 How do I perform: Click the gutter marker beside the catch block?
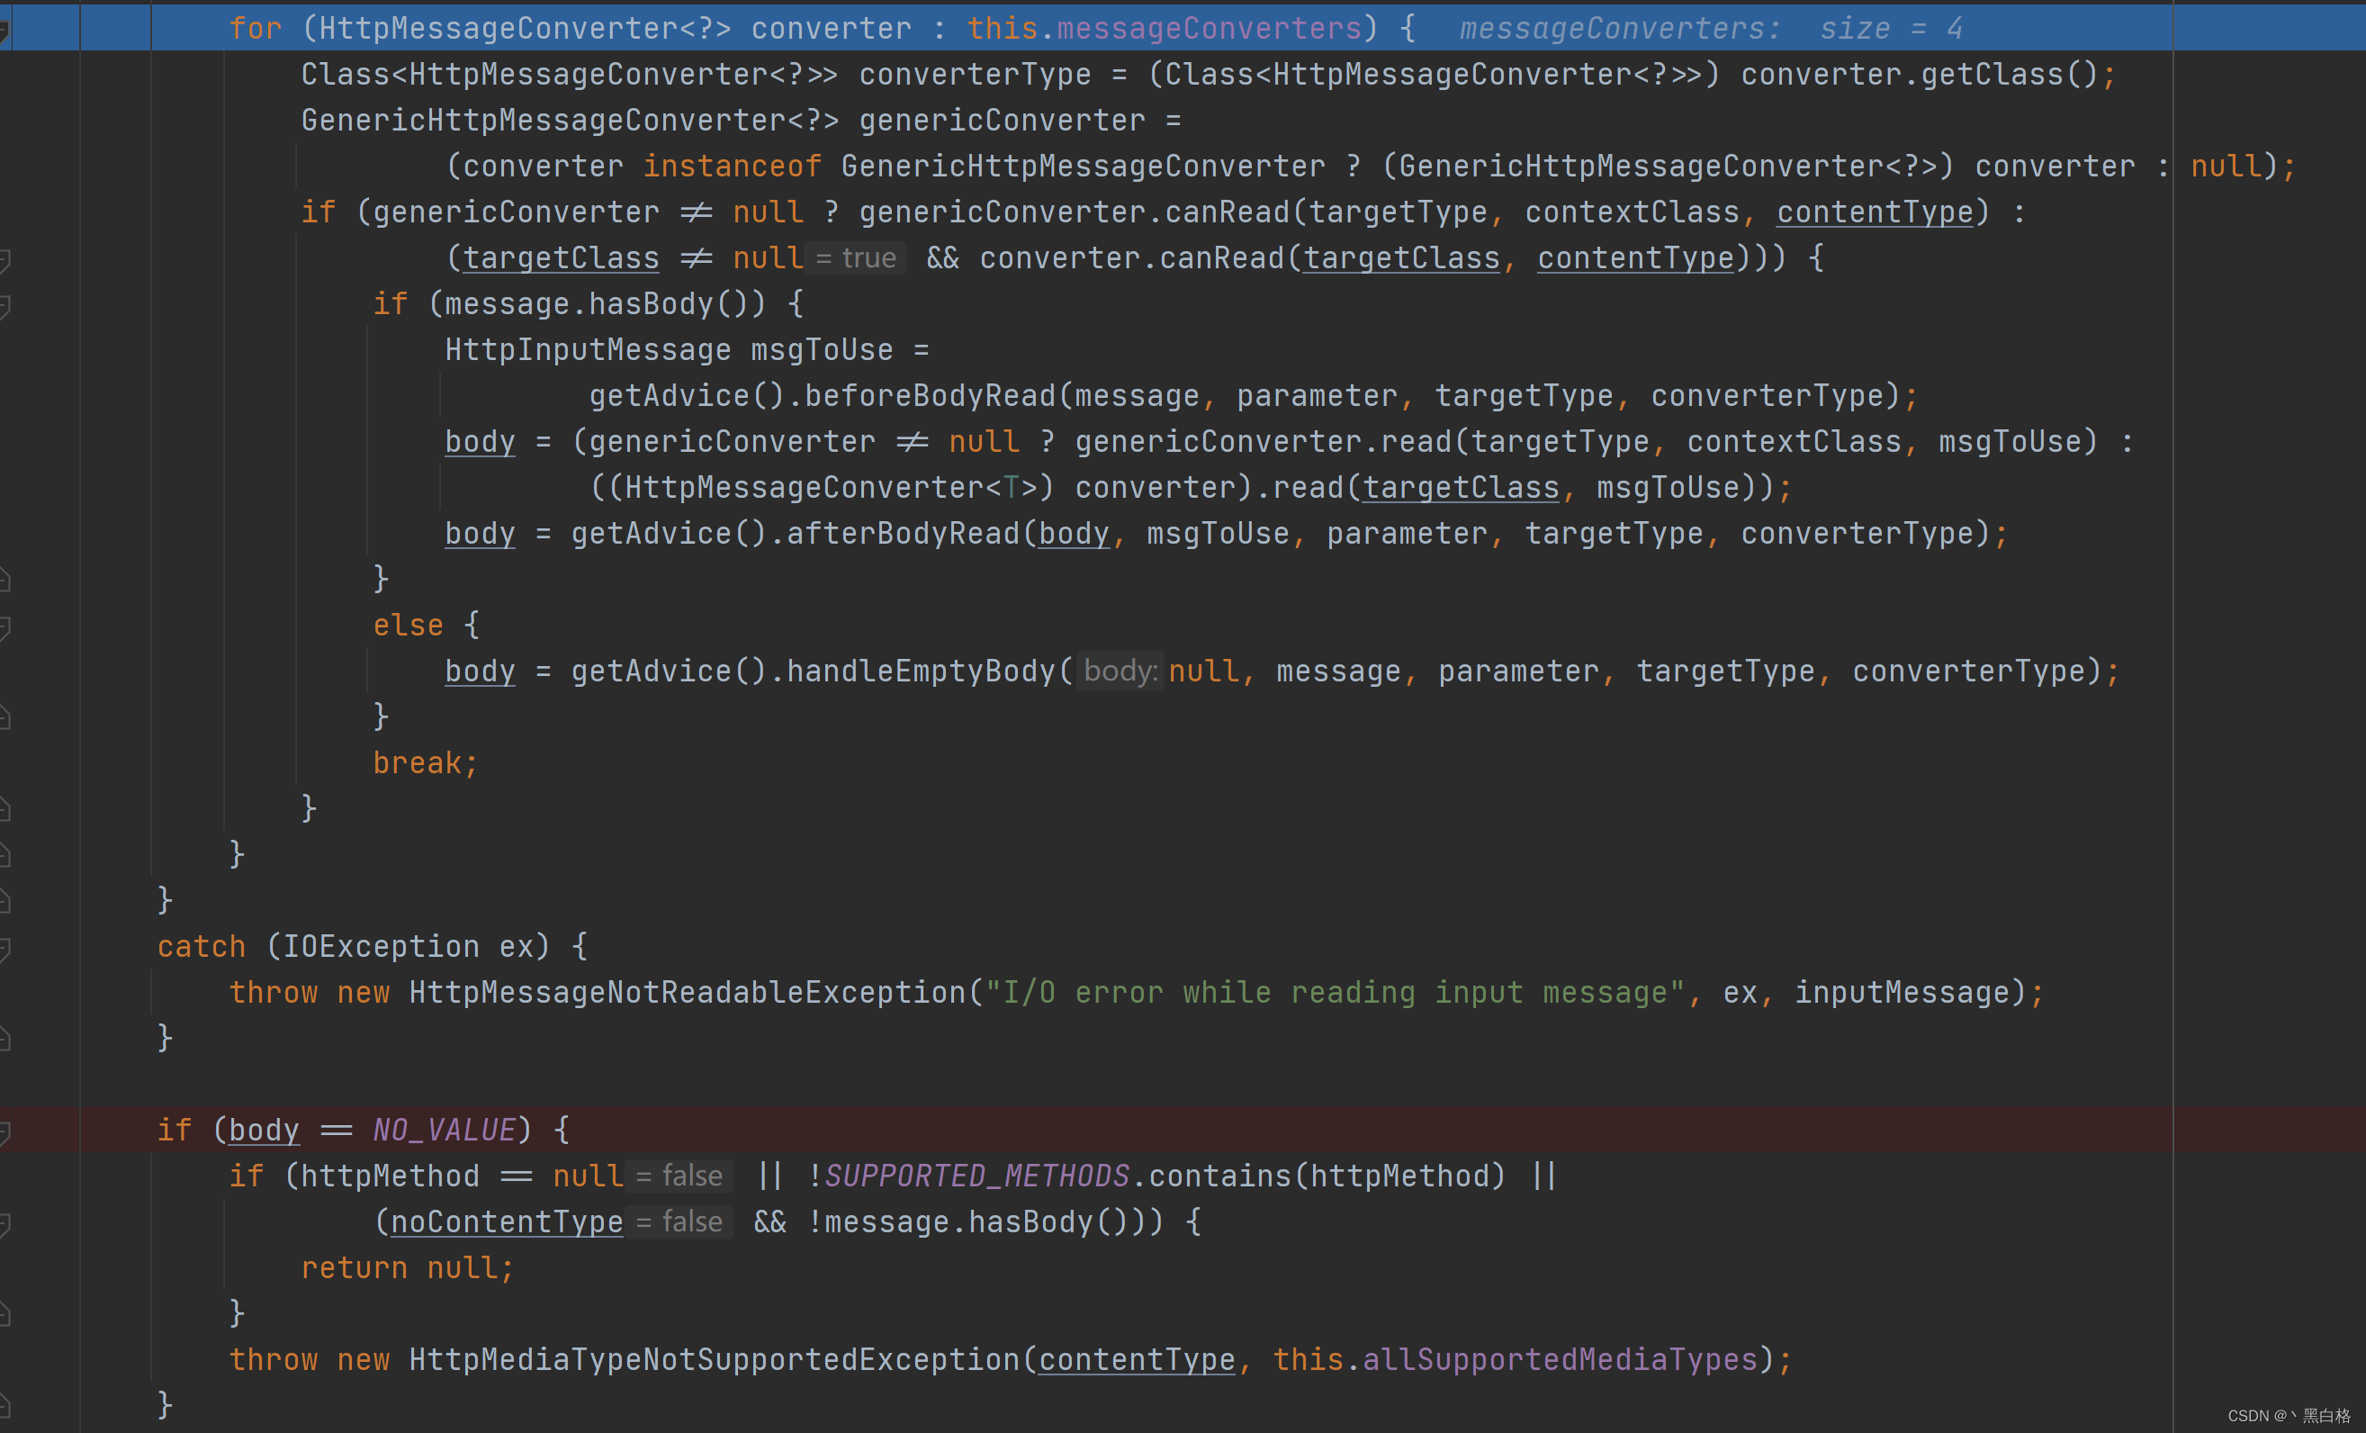click(5, 946)
